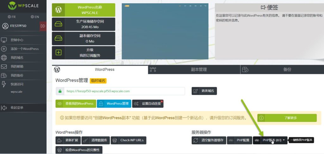Click the 更改域名 button
Image resolution: width=324 pixels, height=154 pixels.
[204, 91]
